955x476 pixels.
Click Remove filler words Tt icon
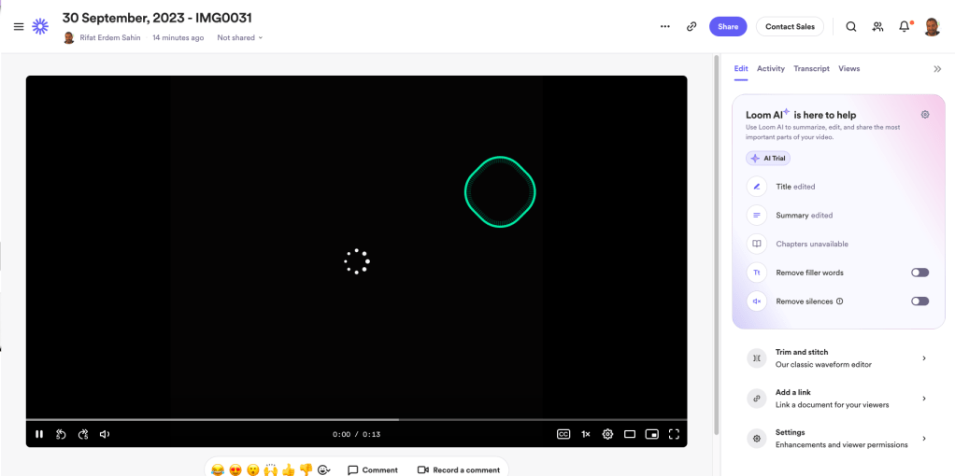[757, 273]
